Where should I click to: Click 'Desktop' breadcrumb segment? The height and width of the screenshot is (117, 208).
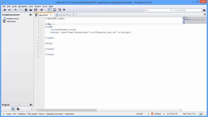(22, 114)
